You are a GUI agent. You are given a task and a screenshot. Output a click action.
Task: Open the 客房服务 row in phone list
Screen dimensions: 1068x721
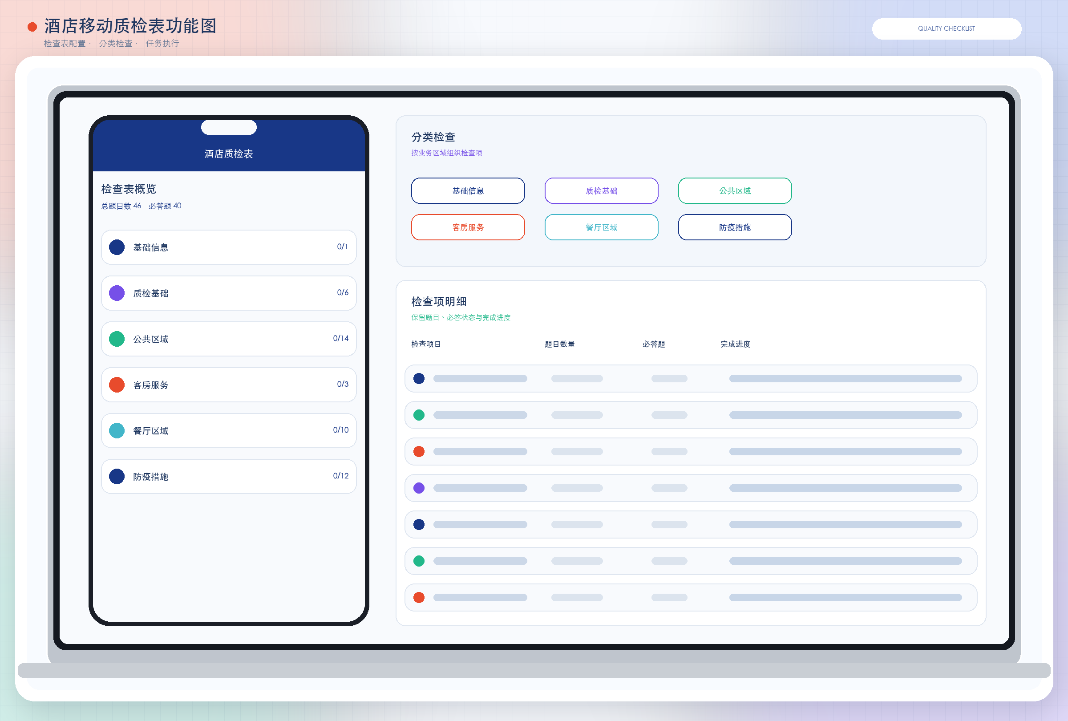229,385
